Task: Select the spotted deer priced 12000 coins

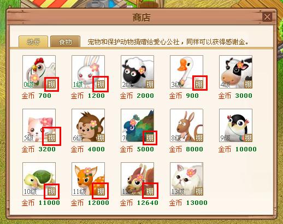Action: coord(88,179)
